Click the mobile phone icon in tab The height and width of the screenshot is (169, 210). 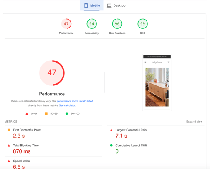tap(86, 5)
